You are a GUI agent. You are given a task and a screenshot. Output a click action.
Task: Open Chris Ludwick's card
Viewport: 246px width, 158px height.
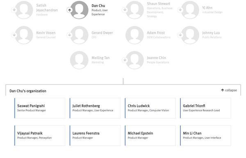pos(150,108)
